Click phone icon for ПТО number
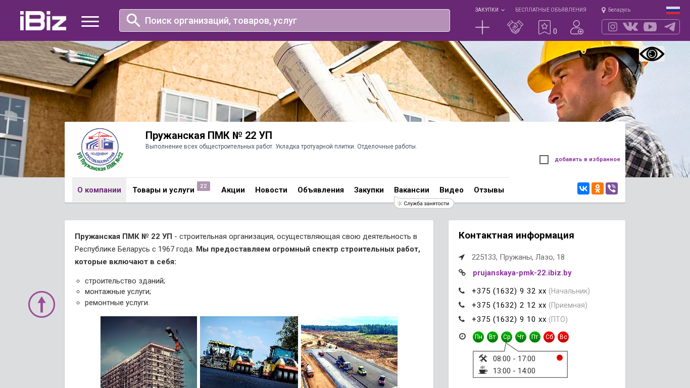 coord(462,319)
